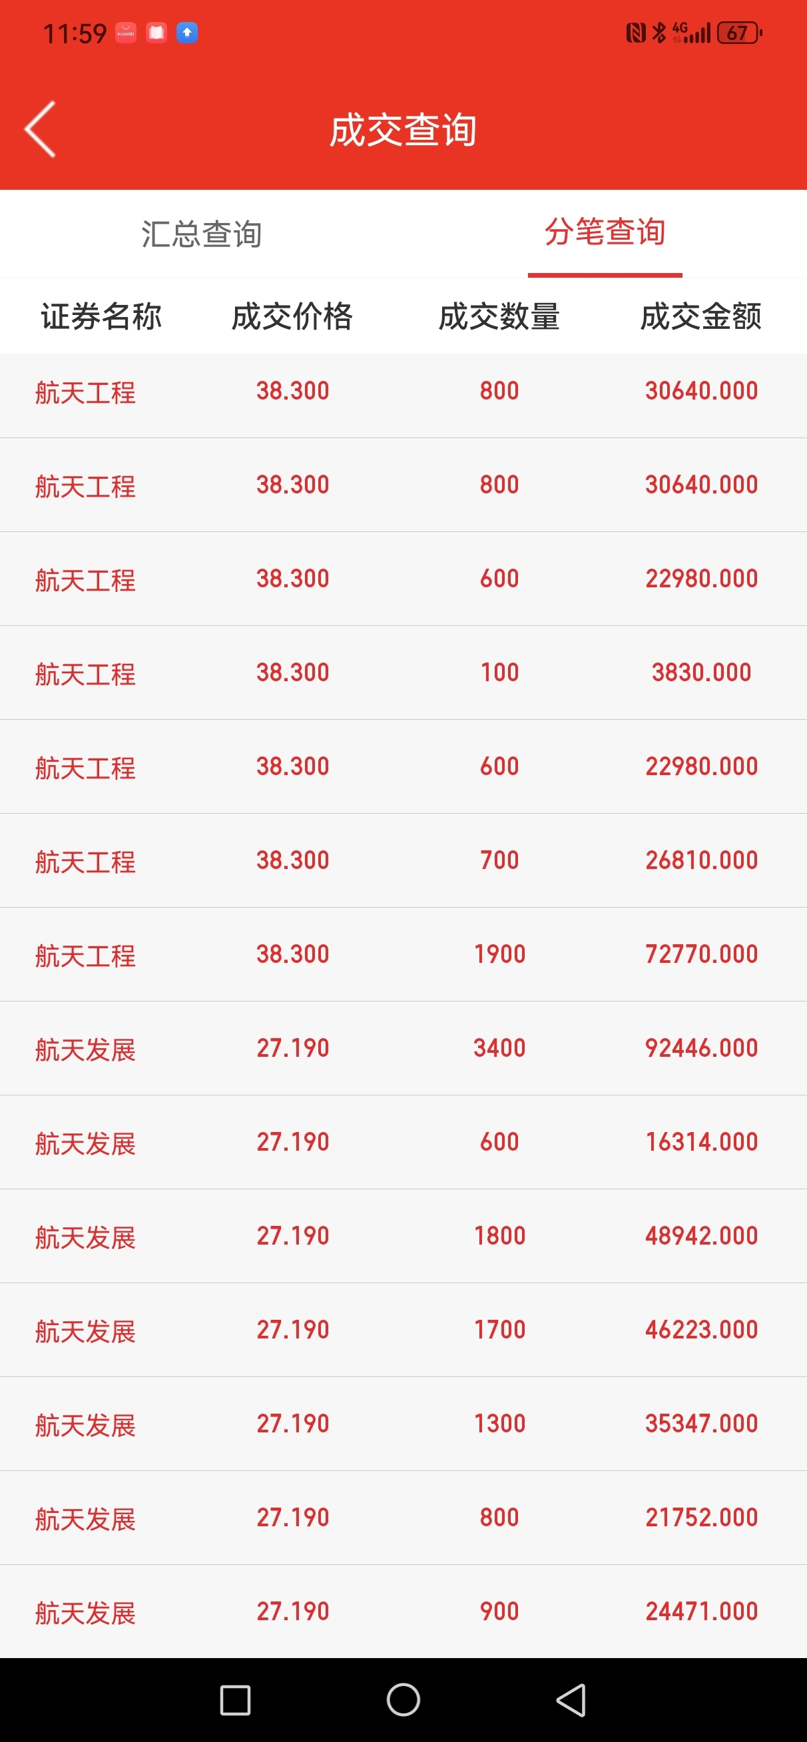Open the 航天工程 row with amount 3830.000
Screen dimensions: 807x1742
403,672
